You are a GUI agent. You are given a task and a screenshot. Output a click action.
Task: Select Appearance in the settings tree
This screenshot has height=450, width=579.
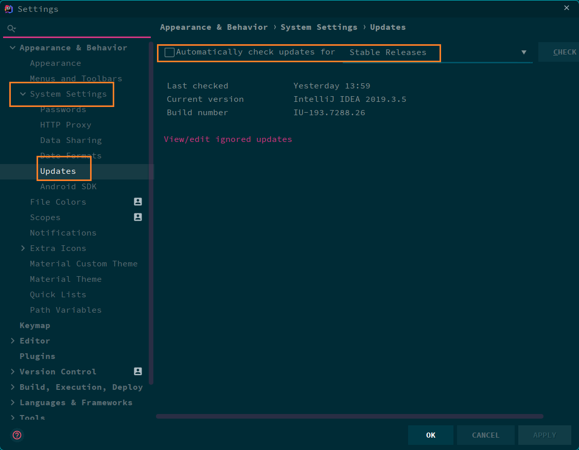pos(56,63)
